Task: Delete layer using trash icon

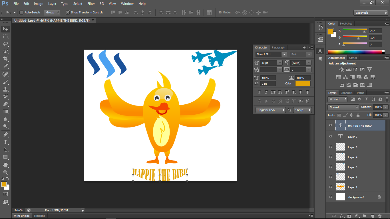Action: 380,216
